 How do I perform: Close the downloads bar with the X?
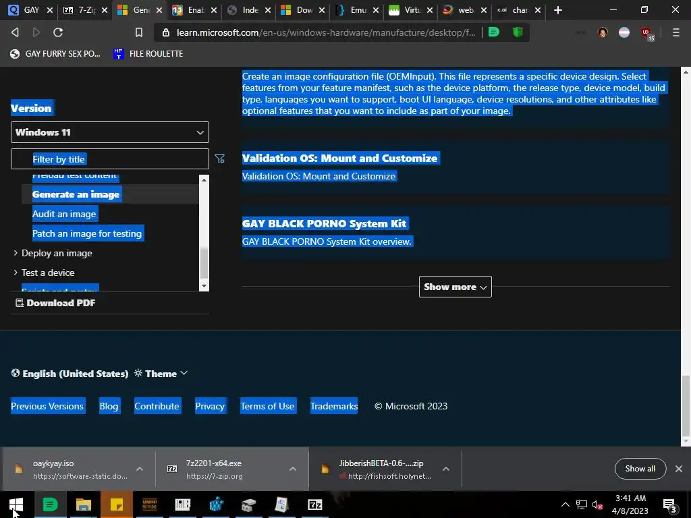pos(679,469)
